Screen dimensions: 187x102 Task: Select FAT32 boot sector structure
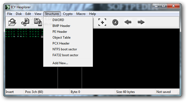click(x=68, y=55)
